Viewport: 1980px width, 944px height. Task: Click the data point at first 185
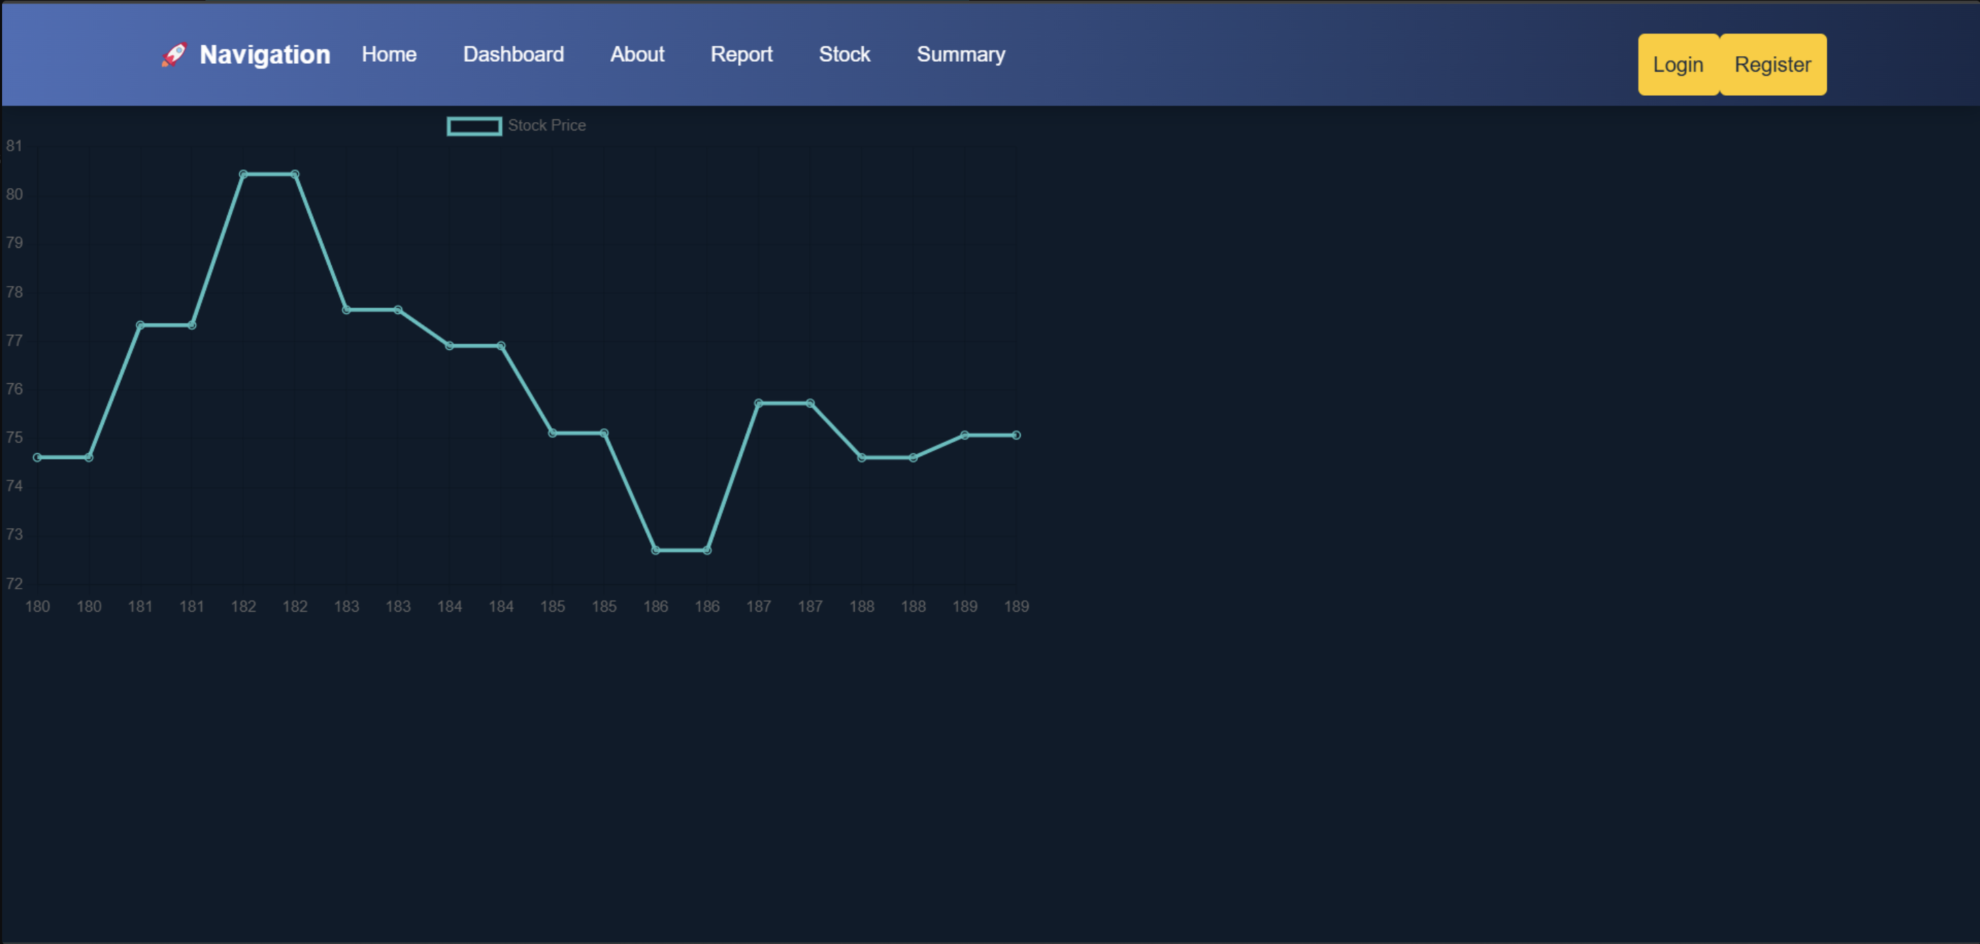pyautogui.click(x=553, y=433)
